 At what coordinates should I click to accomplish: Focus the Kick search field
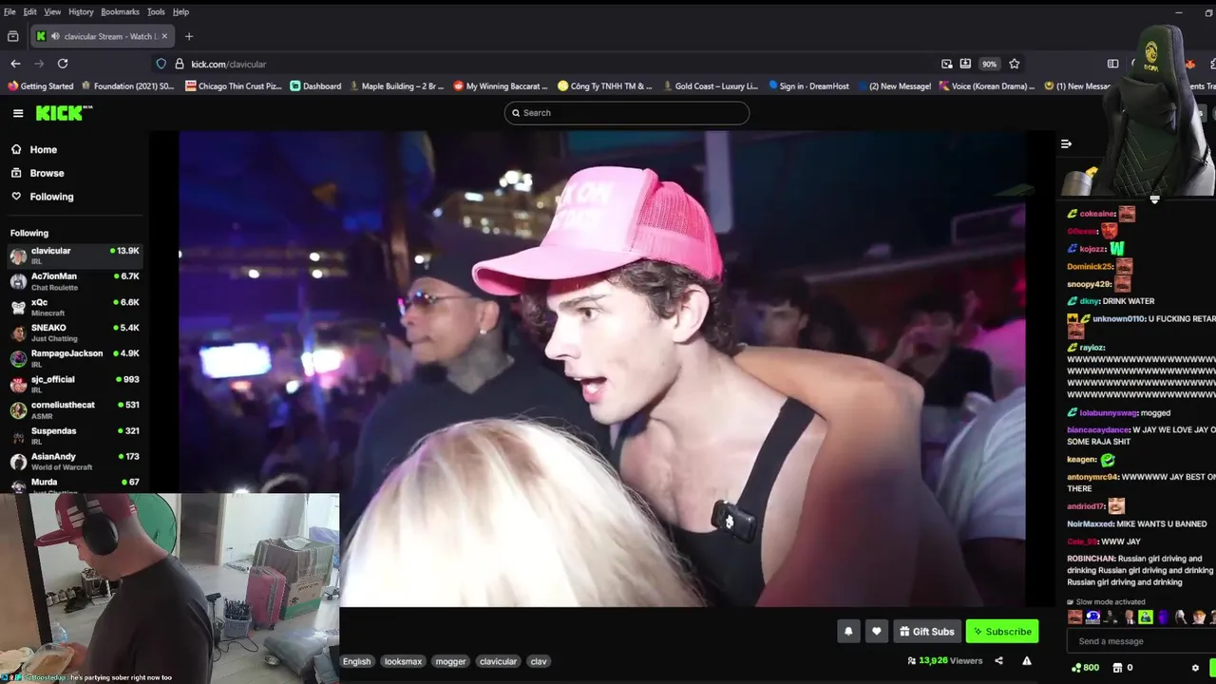[627, 113]
